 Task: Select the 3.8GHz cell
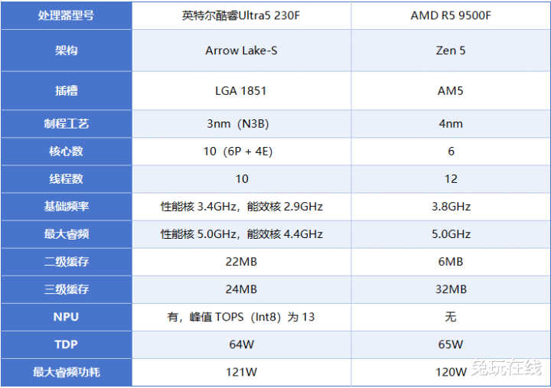(451, 207)
